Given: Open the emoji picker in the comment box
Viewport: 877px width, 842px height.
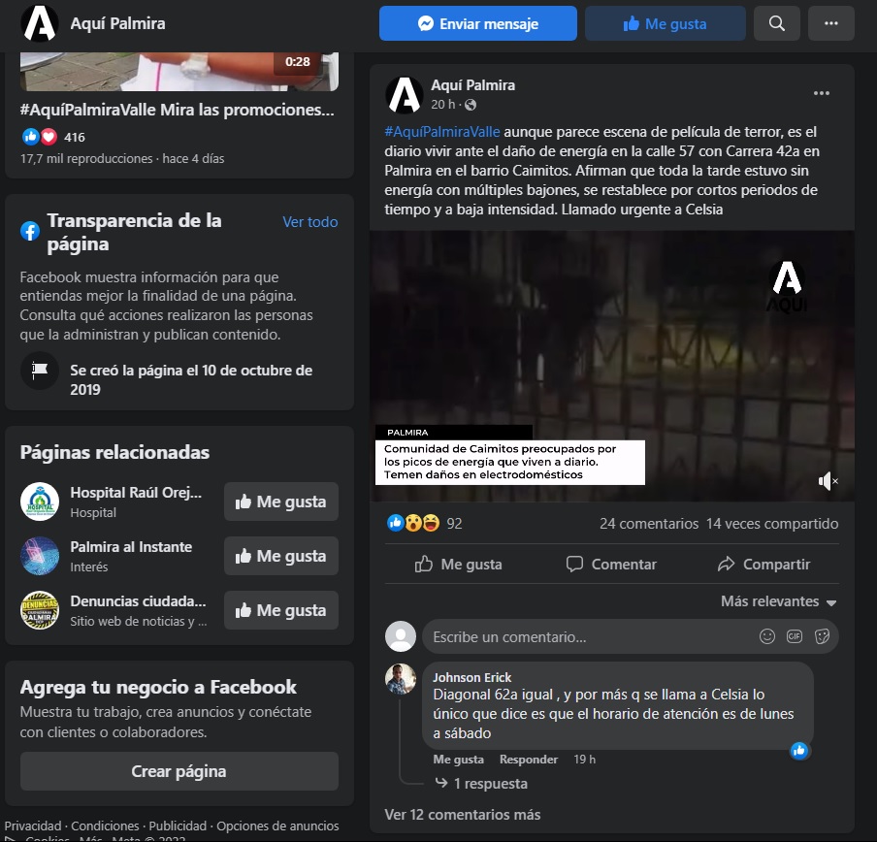Looking at the screenshot, I should click(766, 636).
